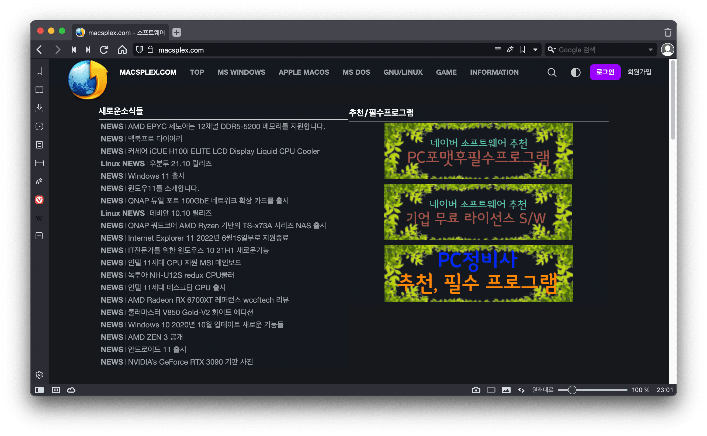
Task: Open the TOP menu item
Action: click(x=197, y=72)
